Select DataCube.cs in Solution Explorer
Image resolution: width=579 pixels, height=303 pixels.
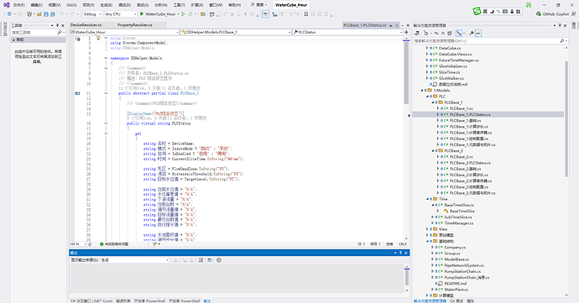[x=450, y=48]
